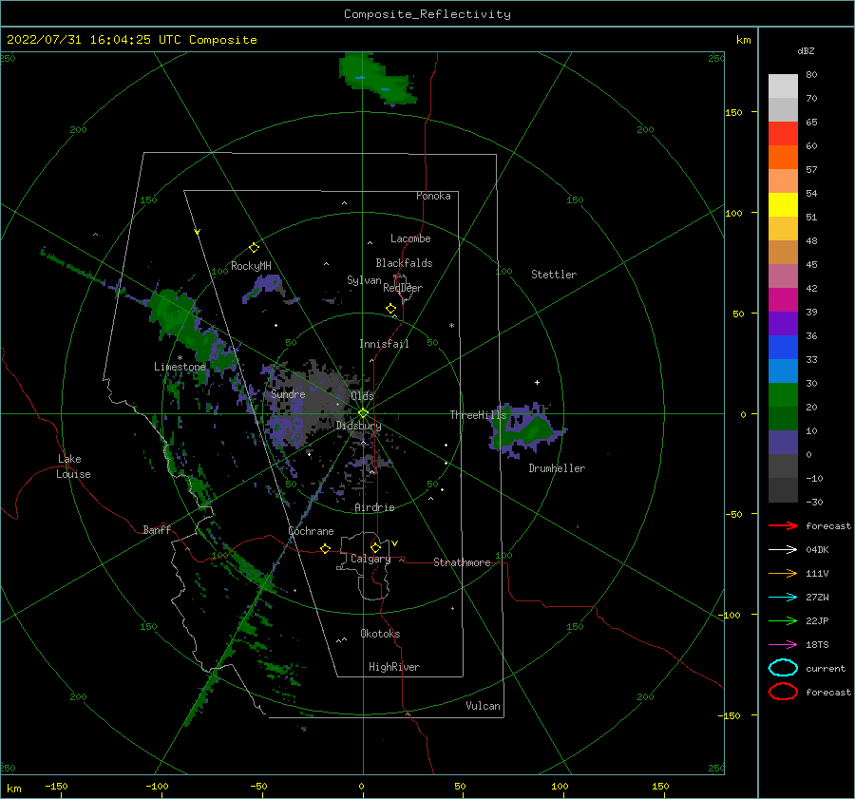Click the asterisk marker above Limestone
The width and height of the screenshot is (855, 799).
click(180, 358)
